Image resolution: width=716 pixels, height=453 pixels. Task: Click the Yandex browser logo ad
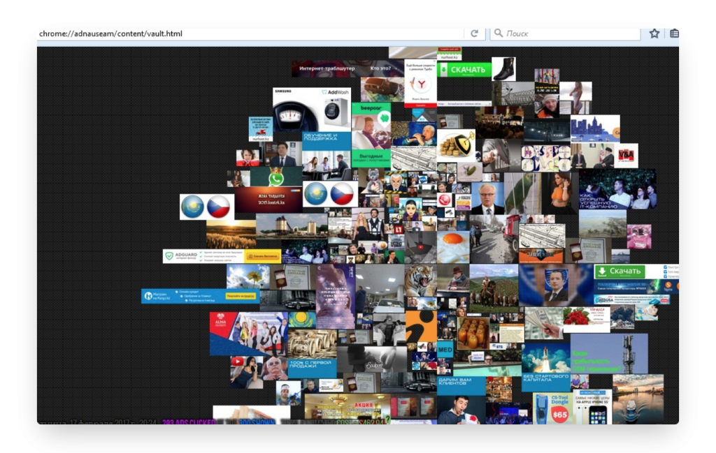point(421,84)
